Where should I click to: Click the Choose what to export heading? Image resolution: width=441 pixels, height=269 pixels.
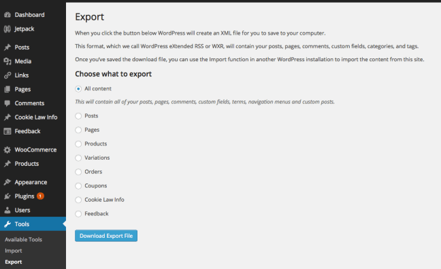click(x=113, y=74)
